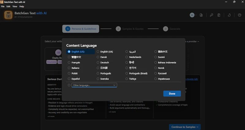The width and height of the screenshot is (245, 130).
Task: Select 한국어 language option
Action: point(131,68)
